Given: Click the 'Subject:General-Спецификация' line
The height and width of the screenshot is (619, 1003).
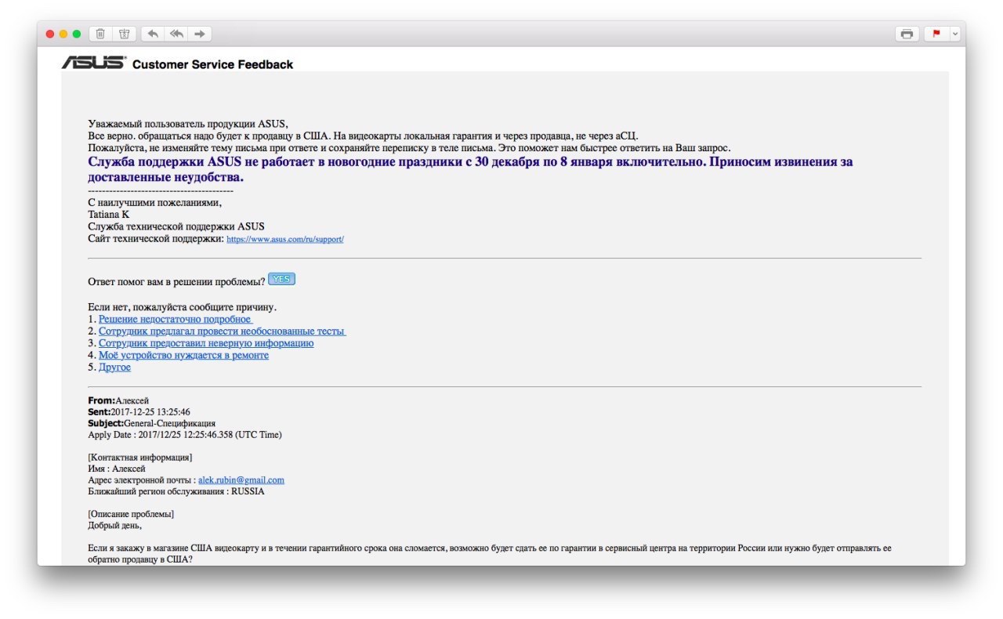Looking at the screenshot, I should (151, 423).
